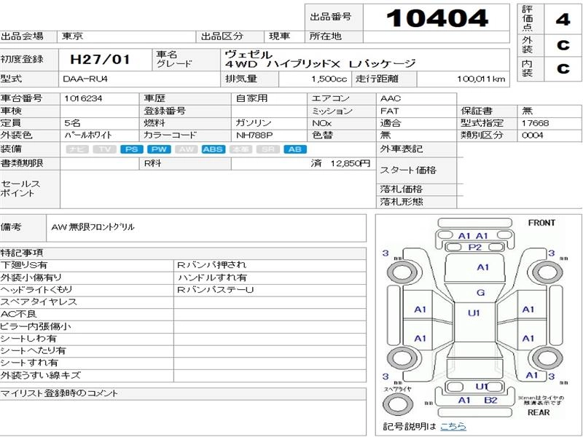Click the U1 mark on the roof
Viewport: 583px width, 437px height.
click(474, 313)
